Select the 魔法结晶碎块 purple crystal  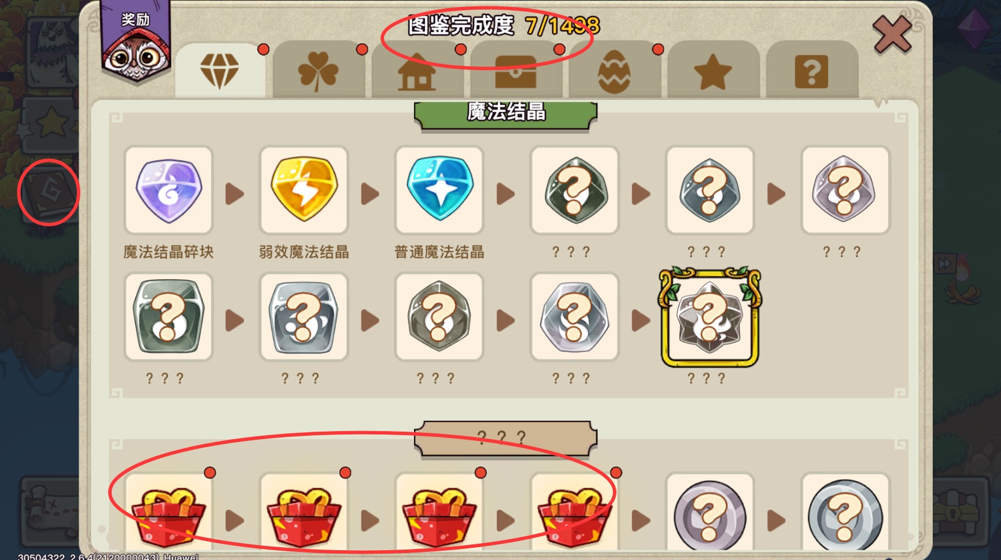click(169, 190)
